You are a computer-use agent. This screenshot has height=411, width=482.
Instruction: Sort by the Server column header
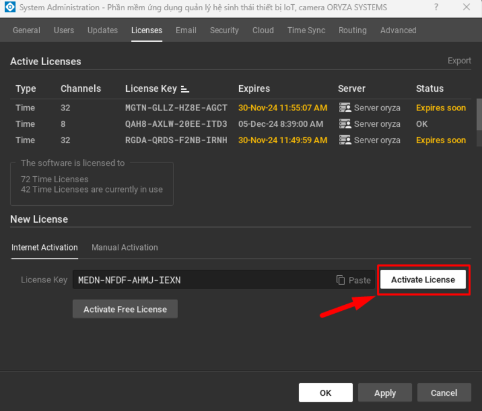click(352, 89)
